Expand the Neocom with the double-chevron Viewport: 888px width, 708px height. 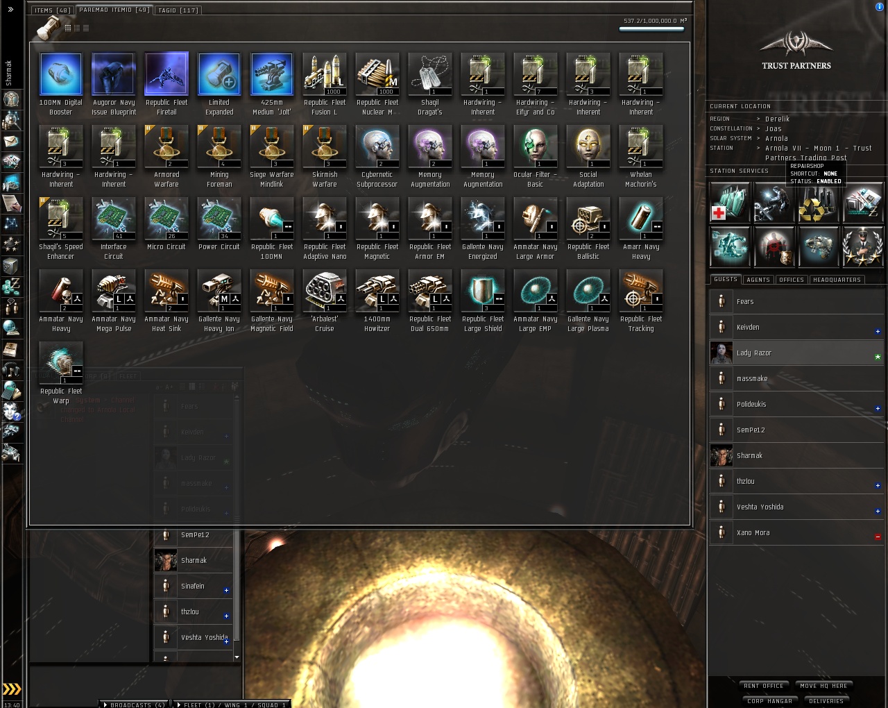tap(10, 10)
